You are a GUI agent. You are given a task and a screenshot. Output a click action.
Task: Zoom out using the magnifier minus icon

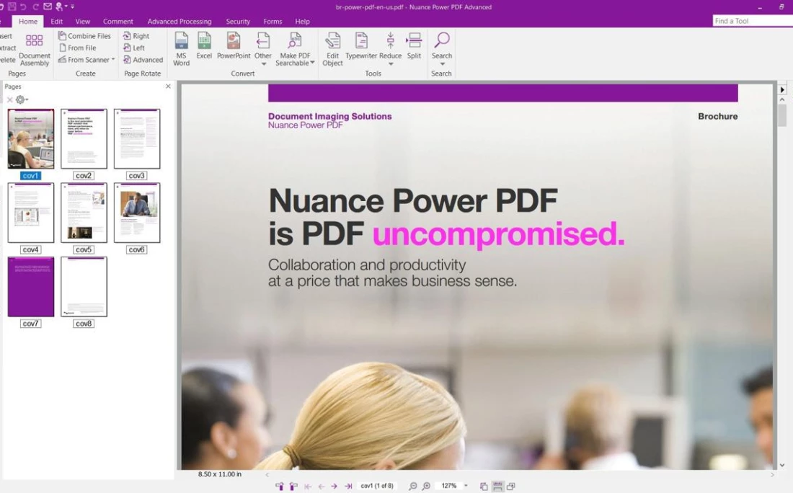[x=413, y=487]
